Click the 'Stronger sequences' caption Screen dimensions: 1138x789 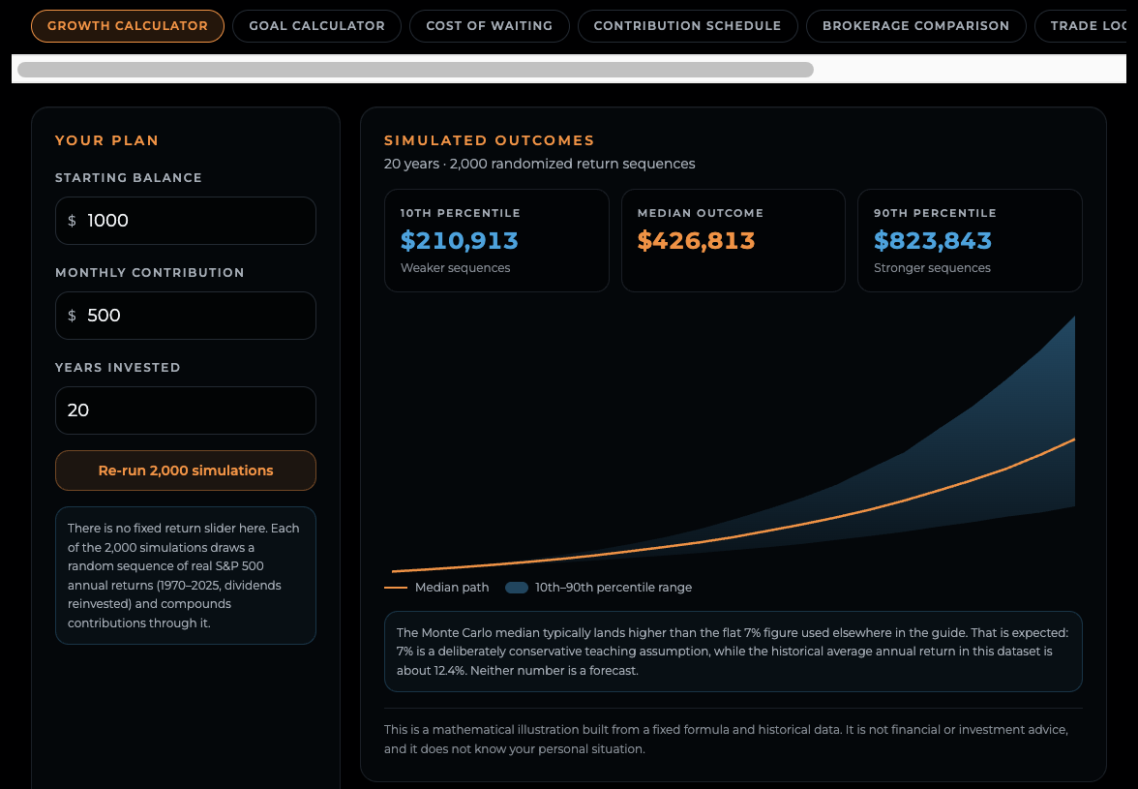932,268
